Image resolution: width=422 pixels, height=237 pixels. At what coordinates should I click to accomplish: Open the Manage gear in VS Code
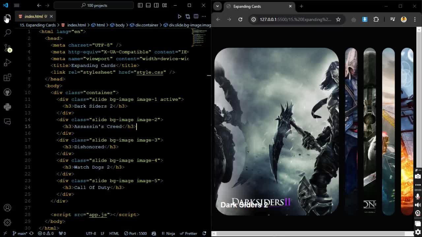7,223
